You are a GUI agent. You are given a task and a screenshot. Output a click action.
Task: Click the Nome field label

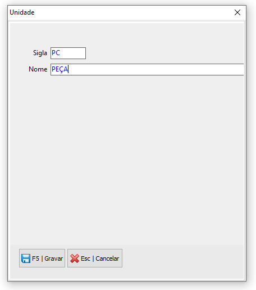(38, 69)
